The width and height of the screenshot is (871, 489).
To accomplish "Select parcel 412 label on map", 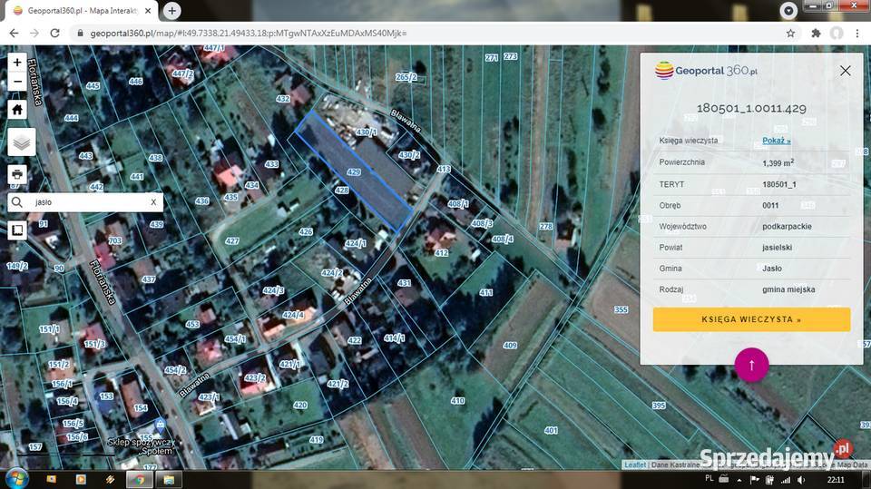I will 441,253.
